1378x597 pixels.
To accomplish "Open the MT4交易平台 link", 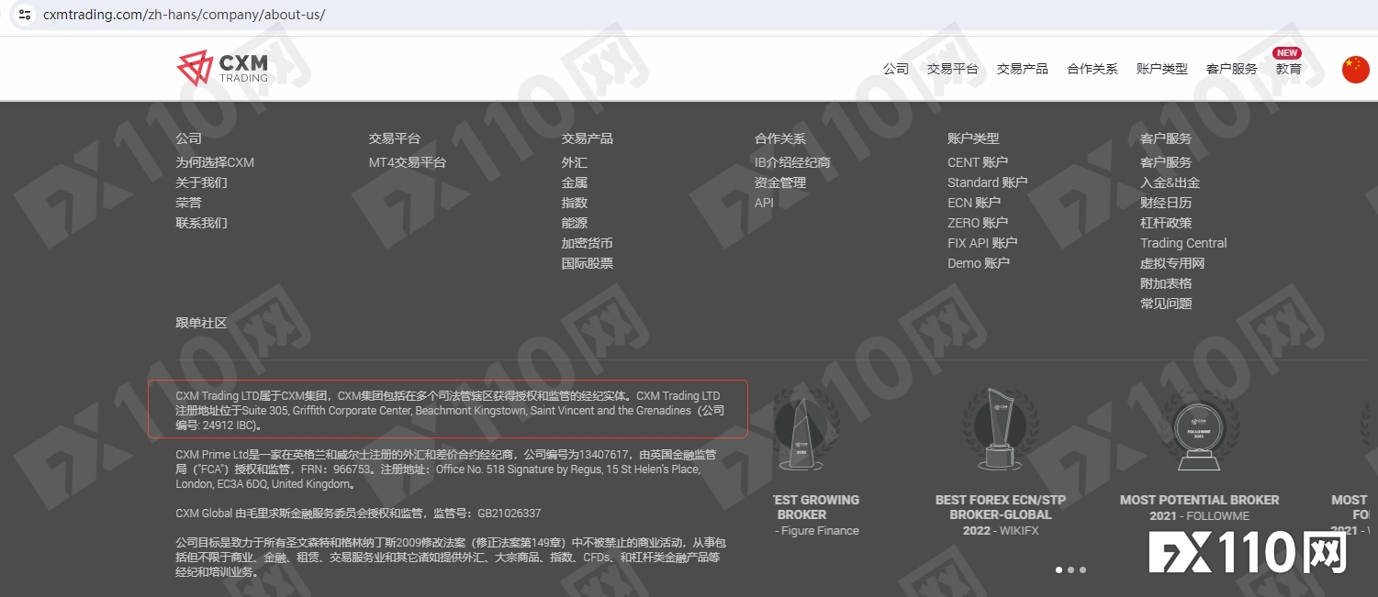I will (408, 162).
